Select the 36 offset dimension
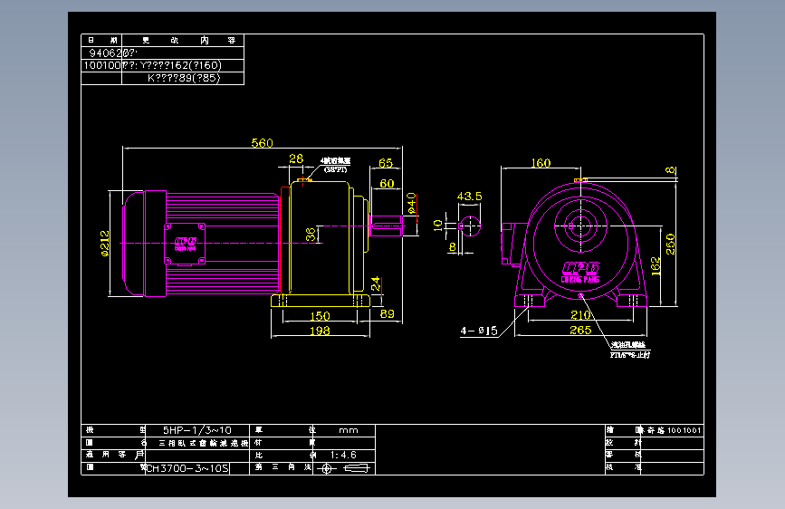Image resolution: width=785 pixels, height=509 pixels. pyautogui.click(x=311, y=234)
